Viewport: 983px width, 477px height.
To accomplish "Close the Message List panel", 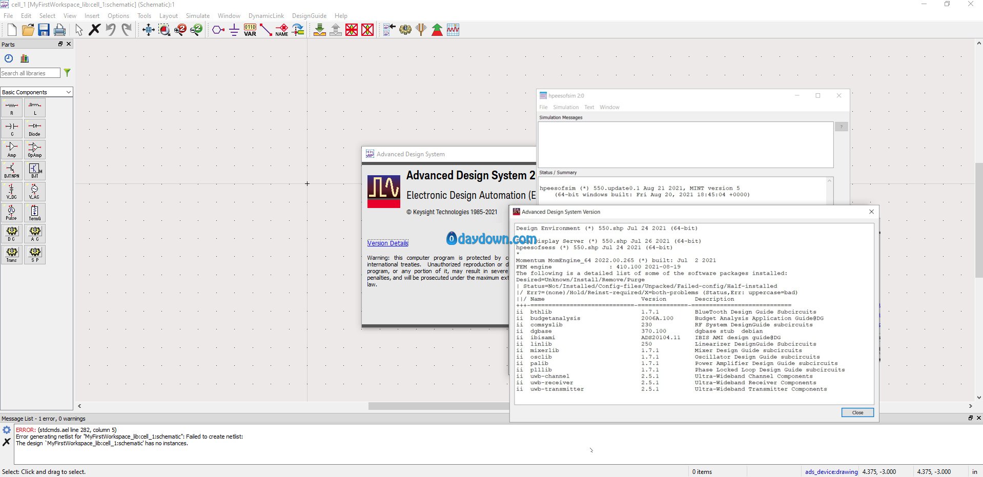I will tap(978, 418).
